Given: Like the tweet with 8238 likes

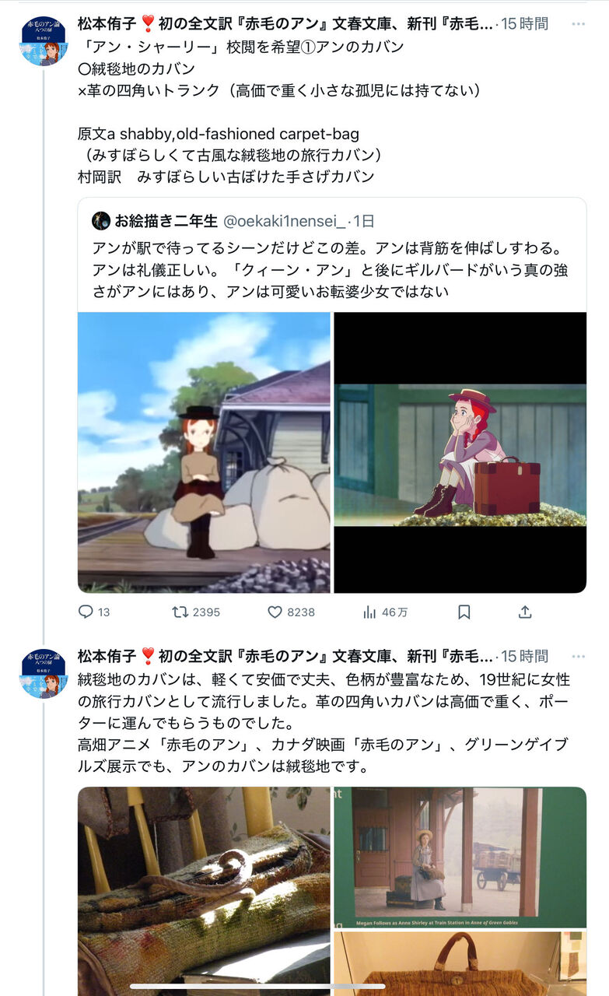Looking at the screenshot, I should (x=291, y=612).
